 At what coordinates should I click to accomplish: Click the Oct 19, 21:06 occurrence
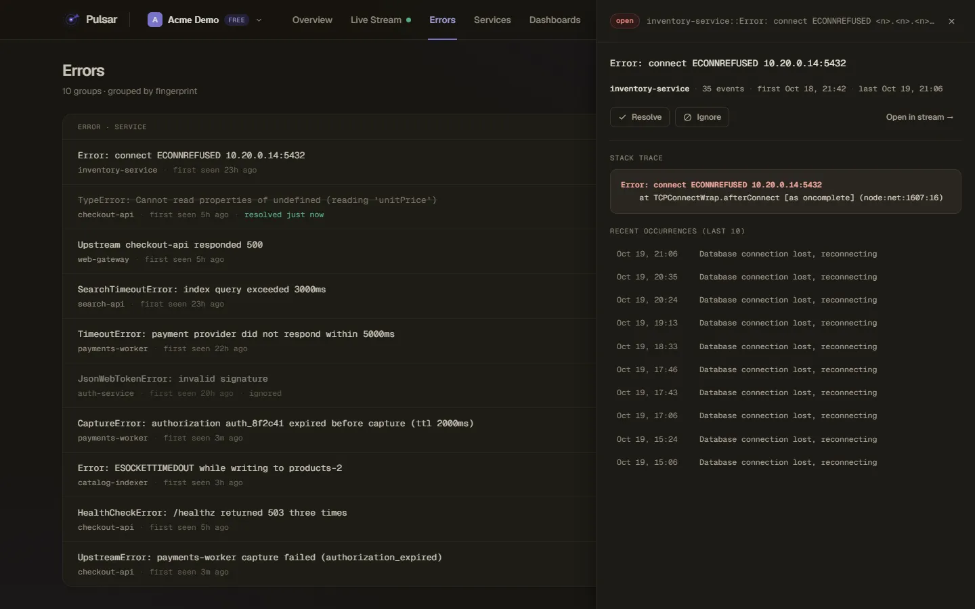[x=785, y=254]
